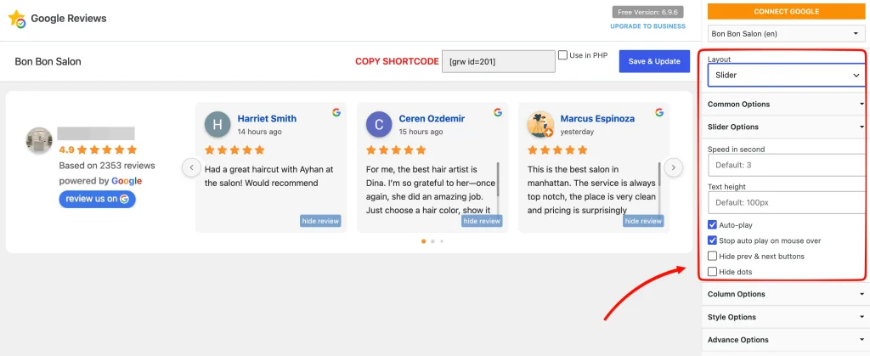Enable the Use in PHP checkbox
The image size is (870, 356).
pyautogui.click(x=562, y=55)
